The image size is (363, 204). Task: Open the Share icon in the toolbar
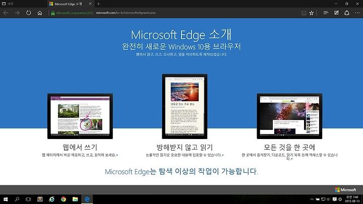pyautogui.click(x=347, y=13)
